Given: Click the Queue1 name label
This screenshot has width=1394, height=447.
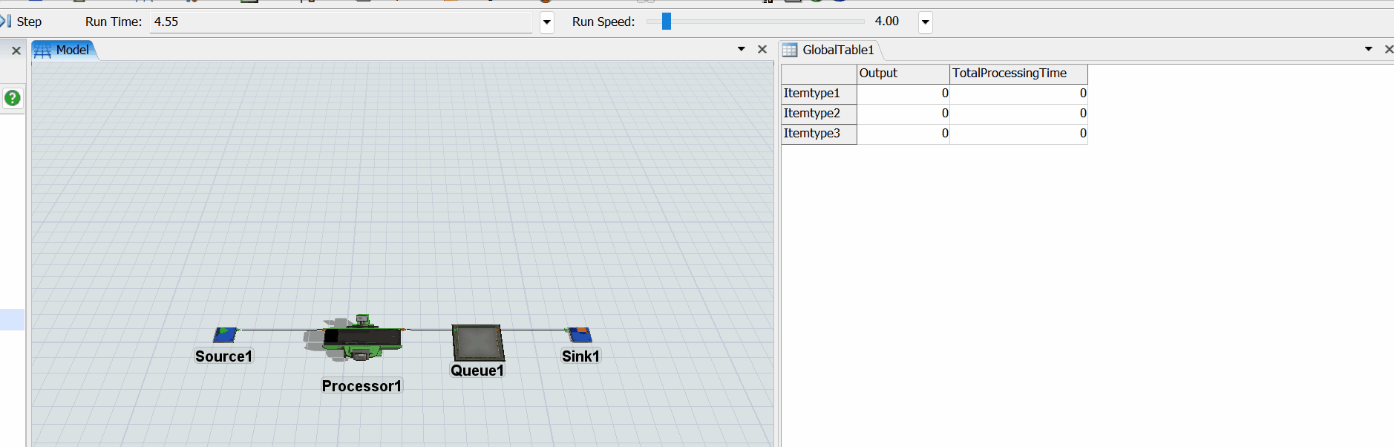Looking at the screenshot, I should (477, 371).
